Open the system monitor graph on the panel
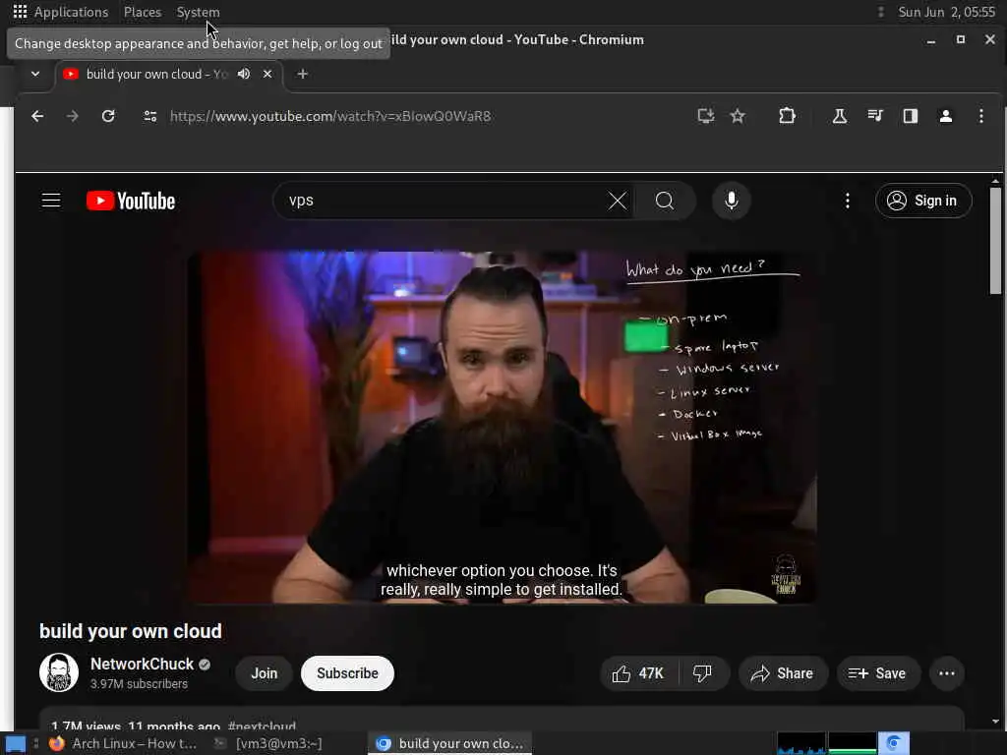Image resolution: width=1007 pixels, height=755 pixels. pos(826,743)
